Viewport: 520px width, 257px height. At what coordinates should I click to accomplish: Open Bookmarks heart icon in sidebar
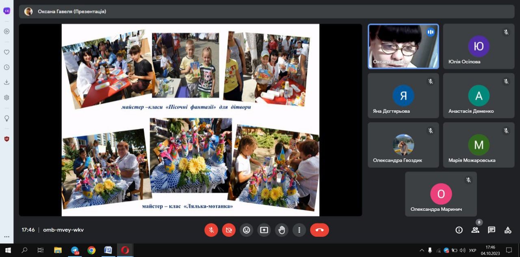pyautogui.click(x=6, y=52)
